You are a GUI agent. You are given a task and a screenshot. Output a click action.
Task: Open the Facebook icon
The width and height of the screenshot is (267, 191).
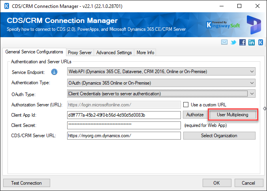[x=242, y=42]
